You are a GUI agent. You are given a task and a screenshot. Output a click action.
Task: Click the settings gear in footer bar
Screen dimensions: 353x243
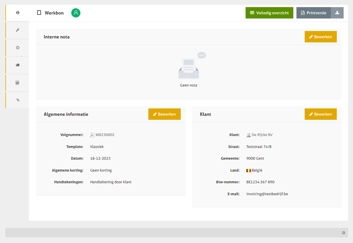tap(344, 233)
